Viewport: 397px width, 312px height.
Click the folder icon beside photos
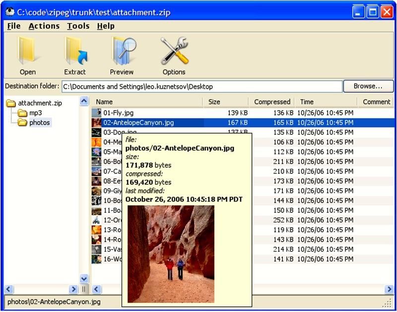23,122
